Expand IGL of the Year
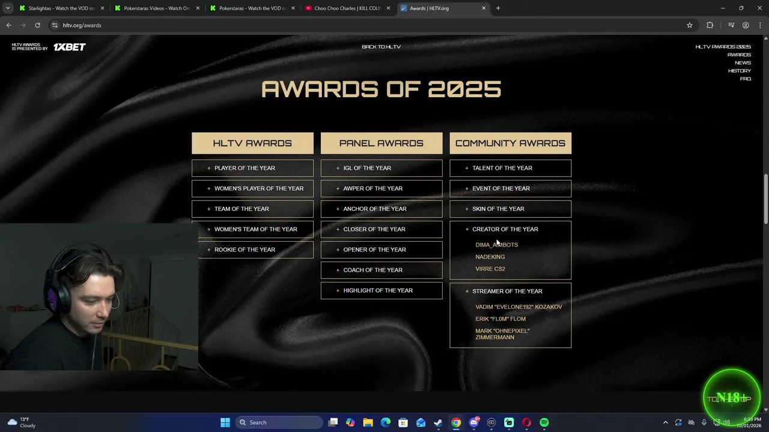This screenshot has height=432, width=769. tap(381, 168)
